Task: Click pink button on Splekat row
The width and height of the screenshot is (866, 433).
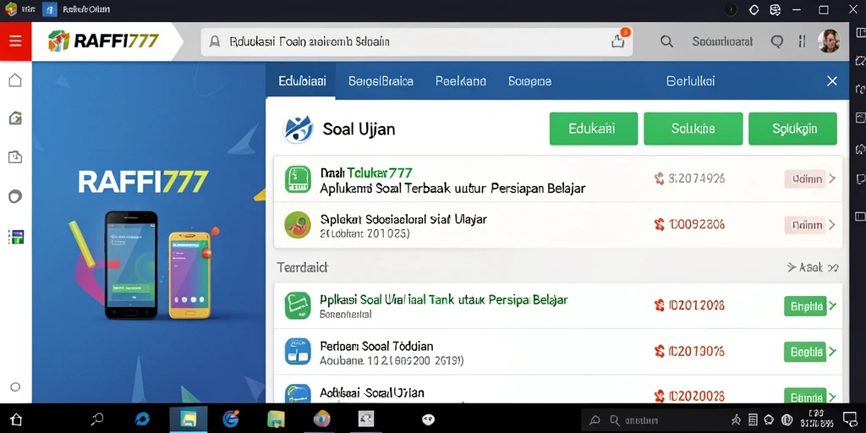Action: click(x=805, y=225)
